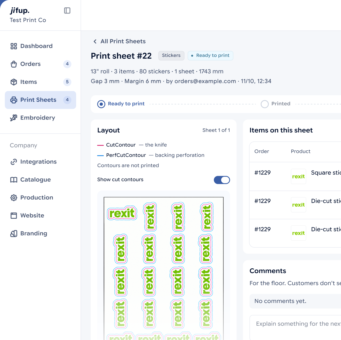Image resolution: width=341 pixels, height=340 pixels.
Task: Click the jifup logo
Action: tap(20, 11)
